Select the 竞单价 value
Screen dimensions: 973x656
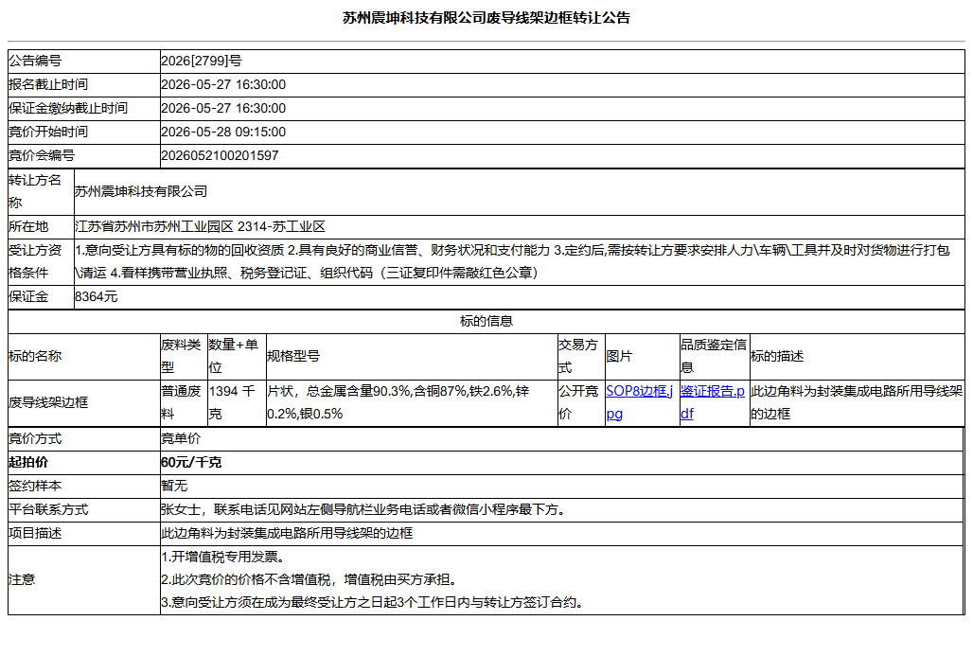(x=181, y=439)
